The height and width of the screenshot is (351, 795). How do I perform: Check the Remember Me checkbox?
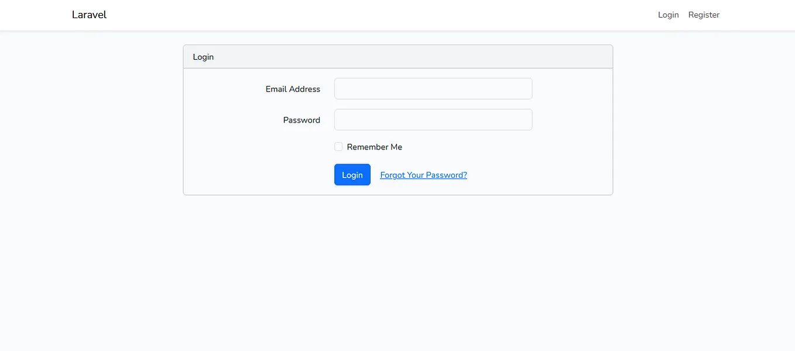pos(338,146)
